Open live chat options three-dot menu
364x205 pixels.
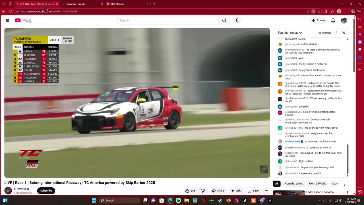pos(336,33)
